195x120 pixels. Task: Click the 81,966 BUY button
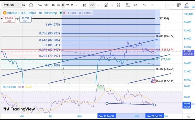[25, 19]
